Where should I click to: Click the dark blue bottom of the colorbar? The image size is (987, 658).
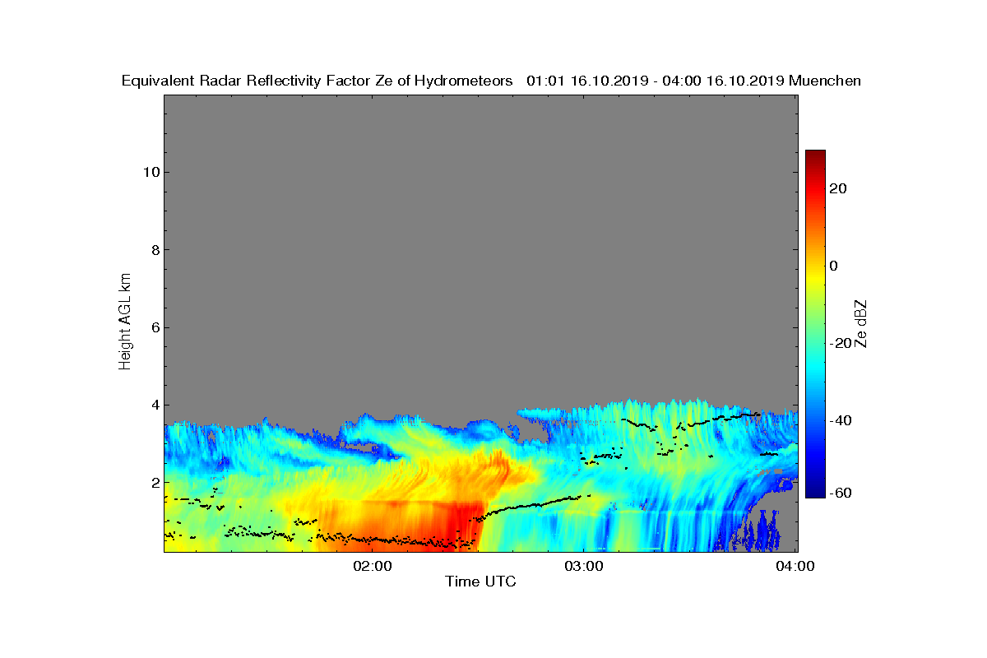point(815,492)
